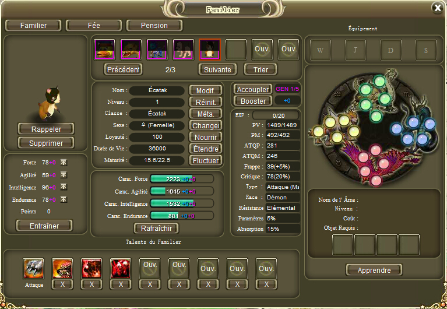Click the W equipment slot
This screenshot has height=309, width=447.
click(x=320, y=50)
